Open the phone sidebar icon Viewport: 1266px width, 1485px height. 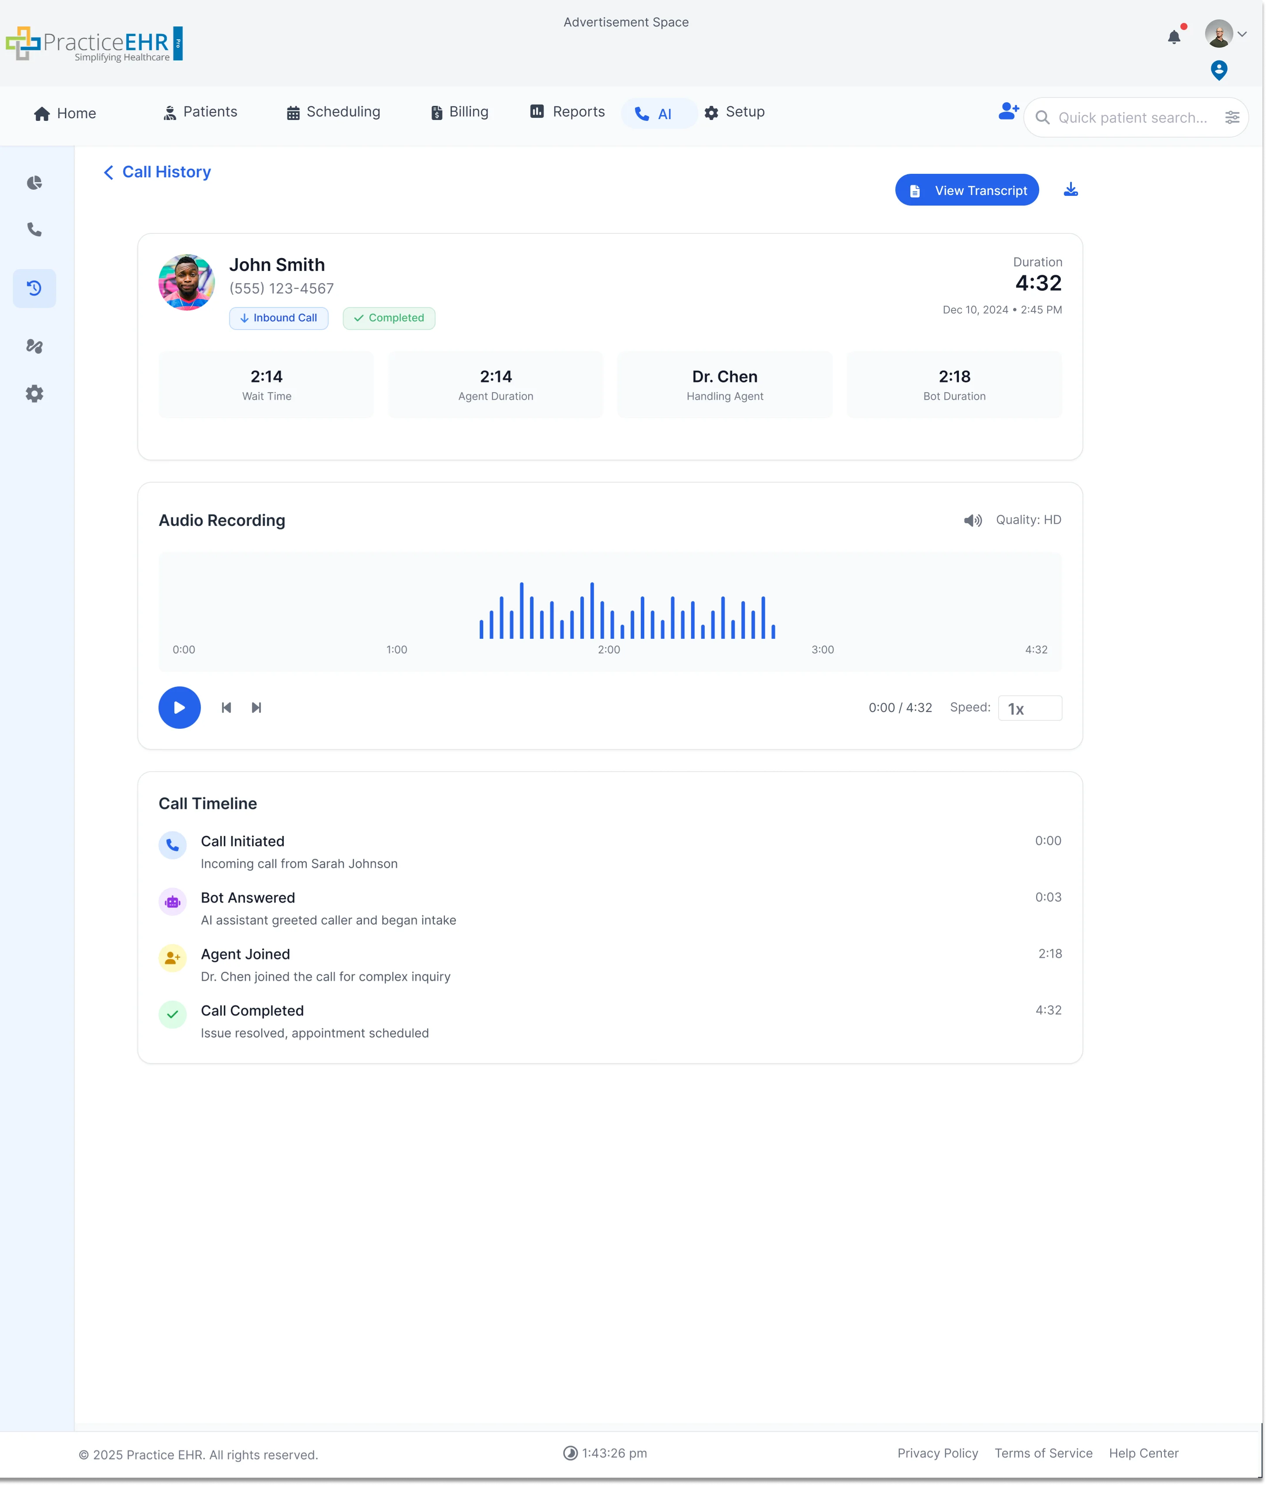[34, 229]
